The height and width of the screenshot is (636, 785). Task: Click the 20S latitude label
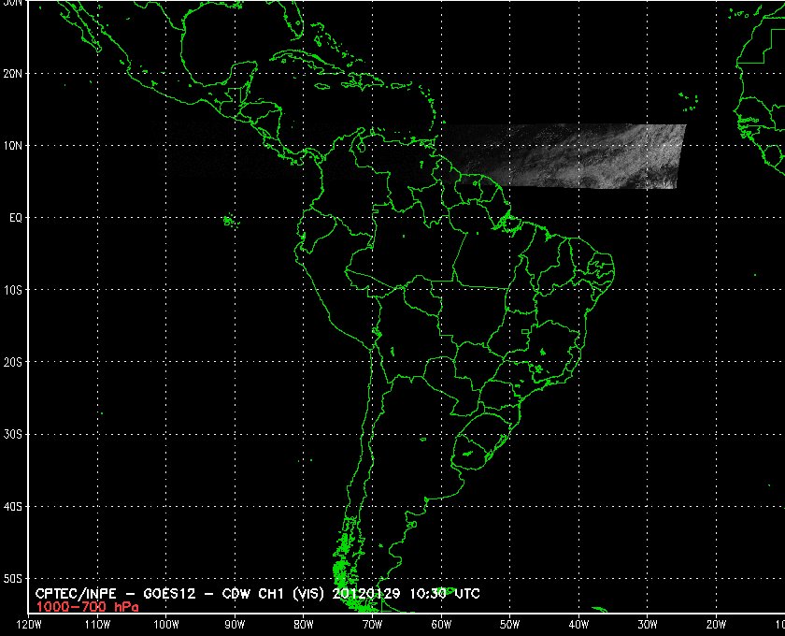[x=13, y=362]
